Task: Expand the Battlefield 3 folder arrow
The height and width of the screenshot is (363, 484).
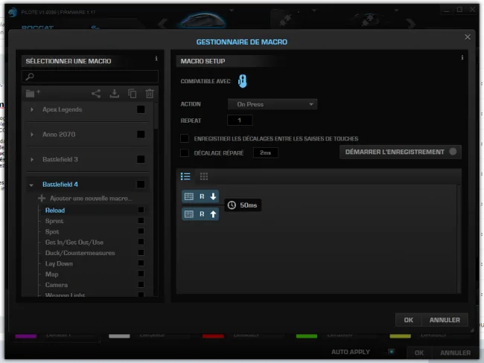Action: (x=32, y=159)
